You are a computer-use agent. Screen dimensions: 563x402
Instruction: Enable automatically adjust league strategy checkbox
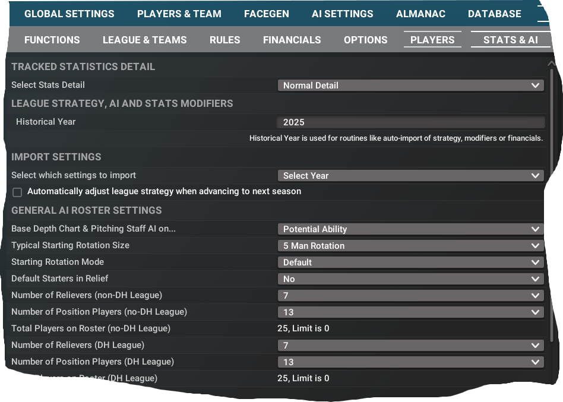17,192
